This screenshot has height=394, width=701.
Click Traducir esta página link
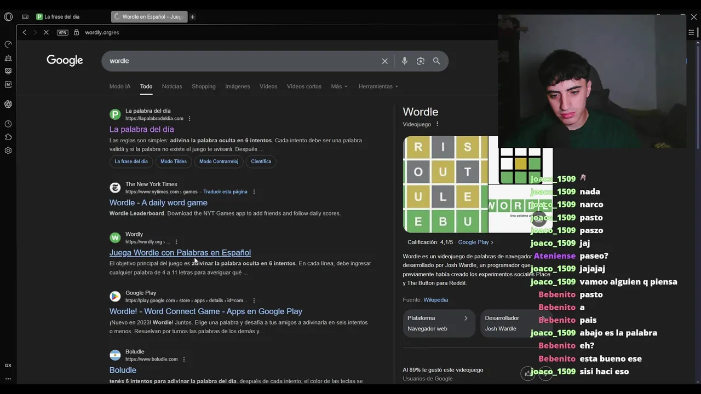click(225, 192)
